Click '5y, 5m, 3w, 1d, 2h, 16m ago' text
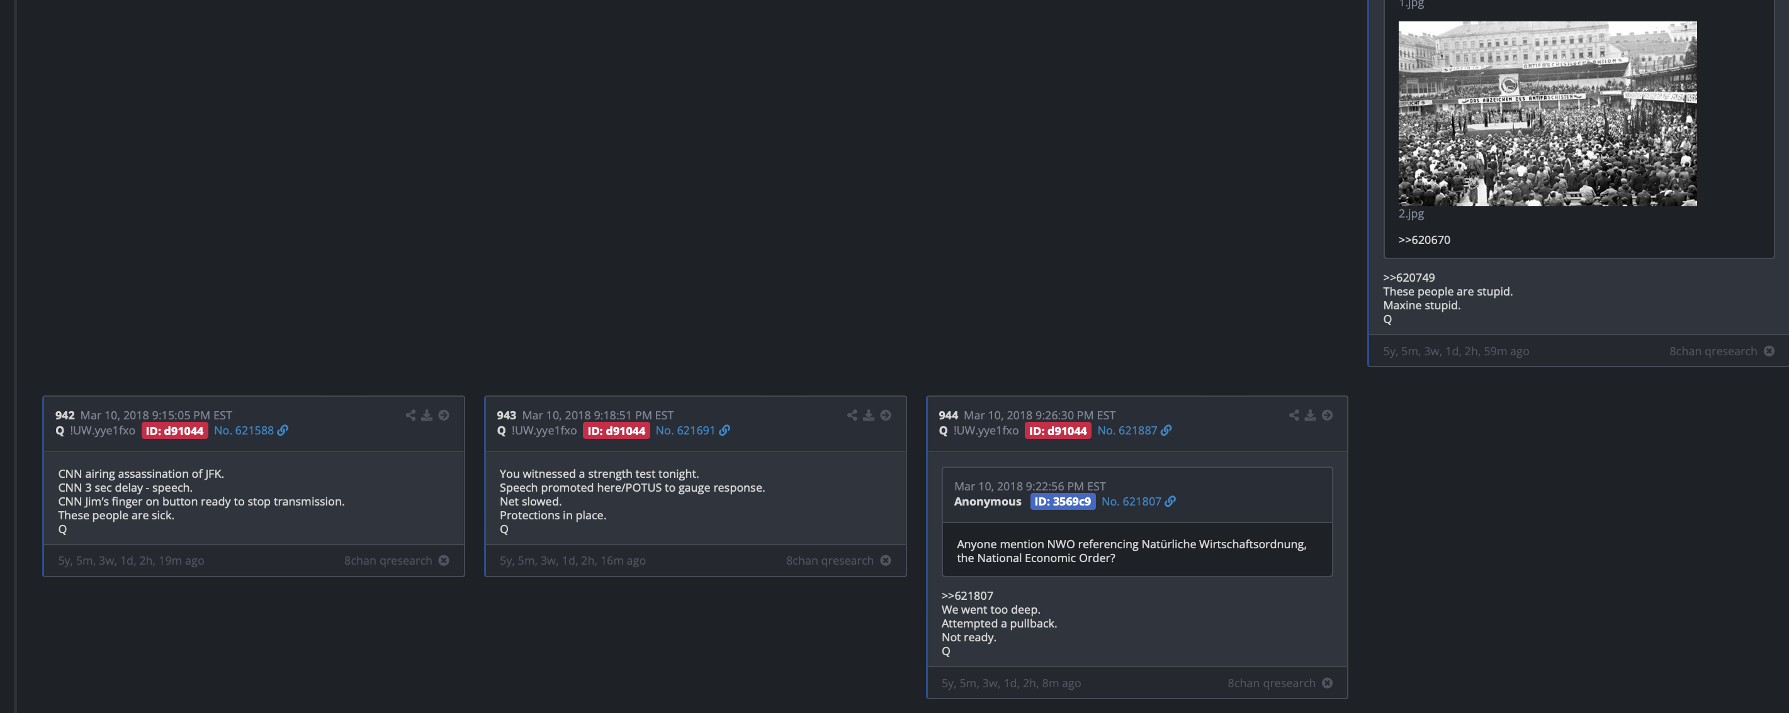This screenshot has width=1789, height=713. (x=573, y=560)
